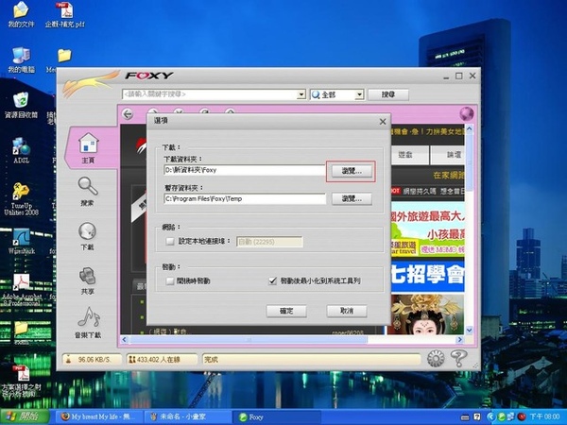Open the Windows 開始 start menu
Image resolution: width=567 pixels, height=425 pixels.
tap(24, 417)
